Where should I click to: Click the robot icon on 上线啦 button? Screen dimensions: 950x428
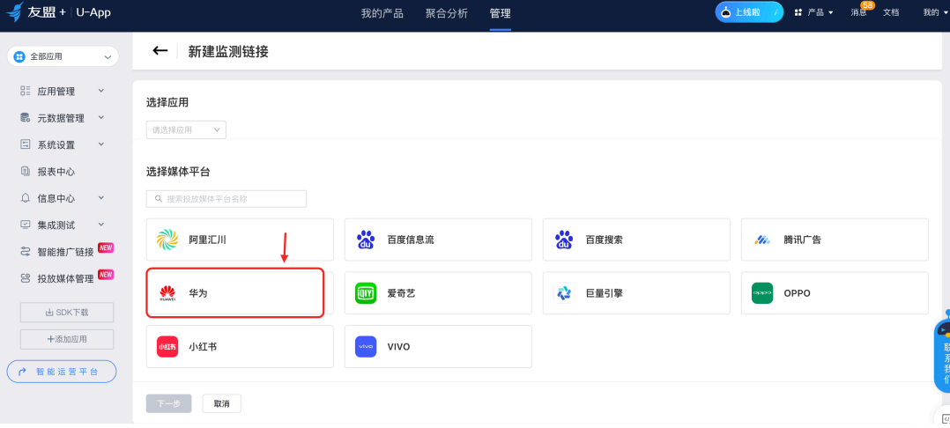pyautogui.click(x=725, y=12)
